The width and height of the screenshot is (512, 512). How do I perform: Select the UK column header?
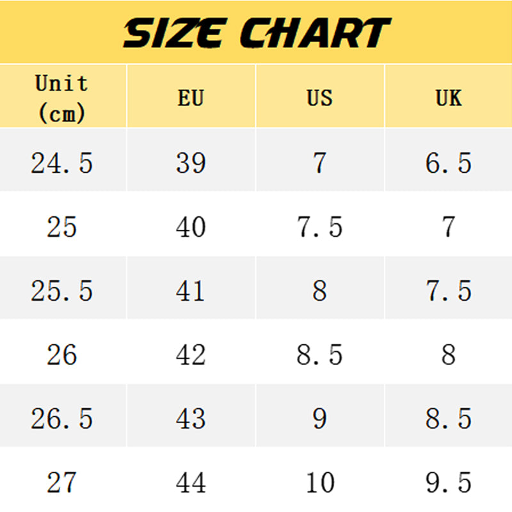(449, 96)
